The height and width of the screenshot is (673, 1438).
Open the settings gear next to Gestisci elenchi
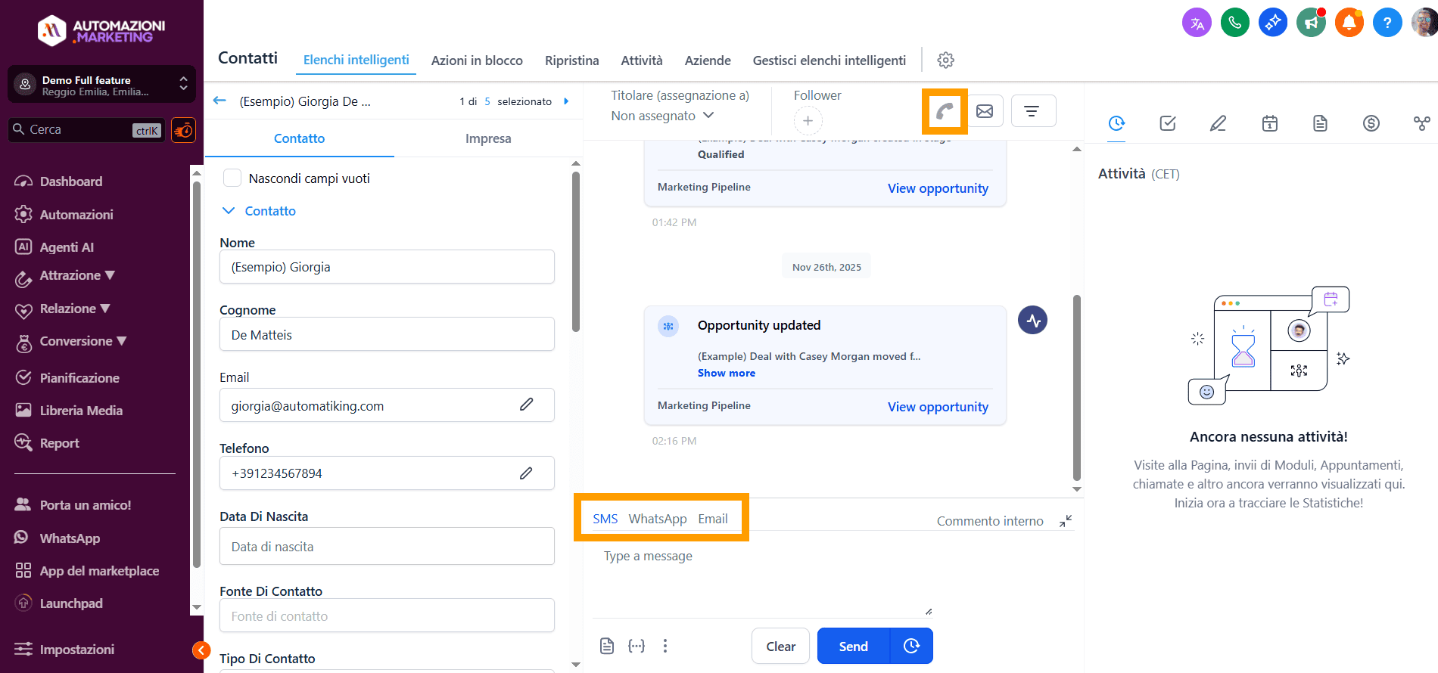coord(945,60)
